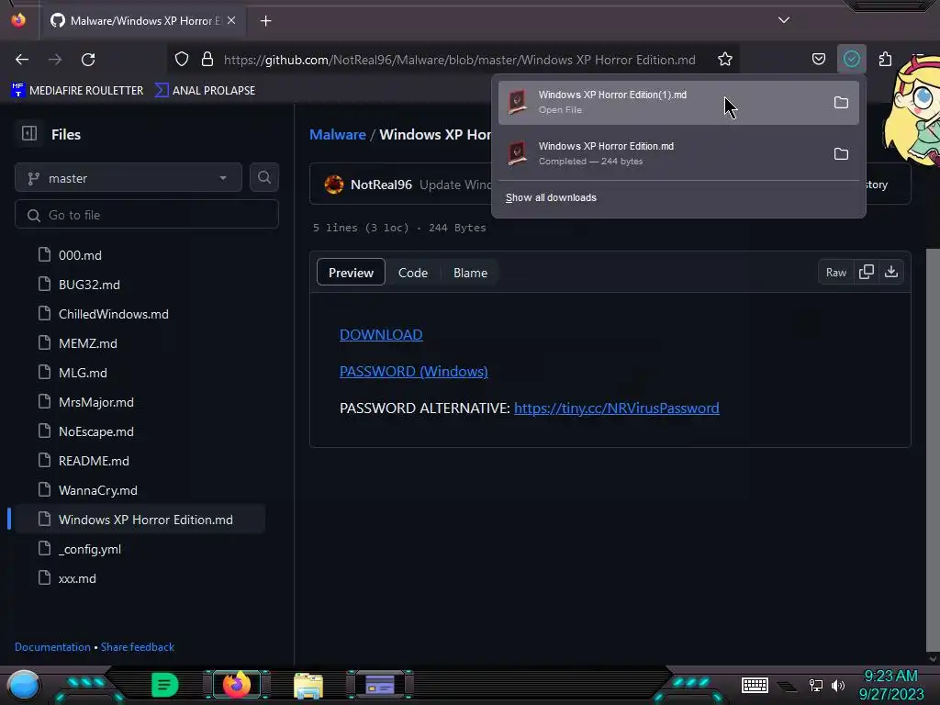Show Windows XP Horror Edition(1).md in folder
The height and width of the screenshot is (705, 940).
tap(841, 103)
